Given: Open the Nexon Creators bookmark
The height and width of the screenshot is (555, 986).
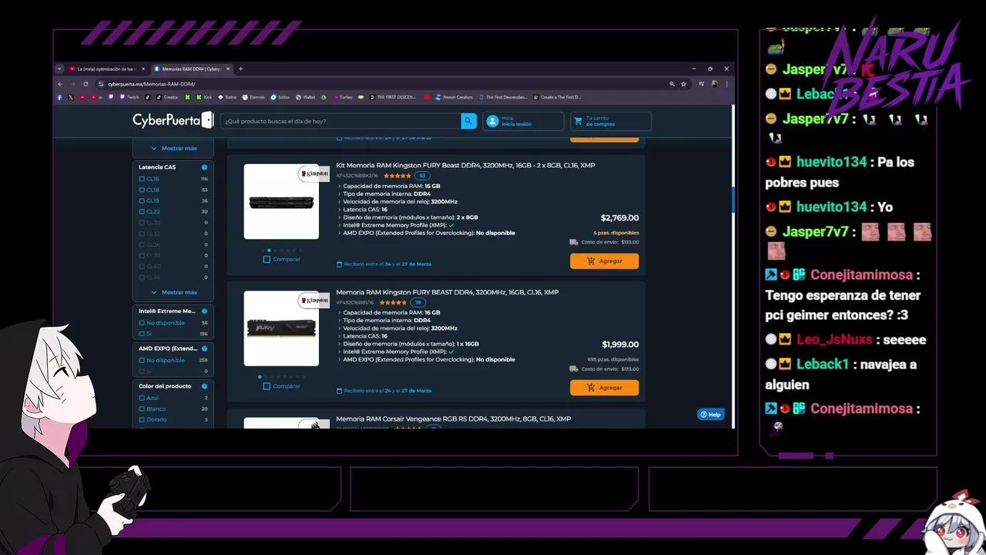Looking at the screenshot, I should click(454, 97).
